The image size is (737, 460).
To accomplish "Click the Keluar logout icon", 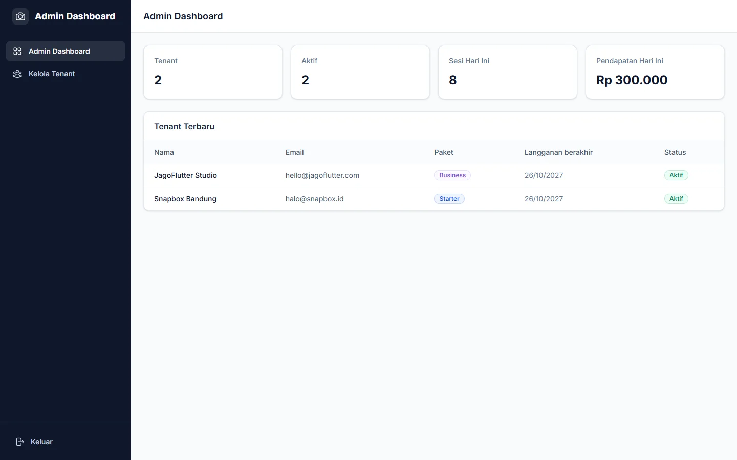I will click(x=20, y=442).
